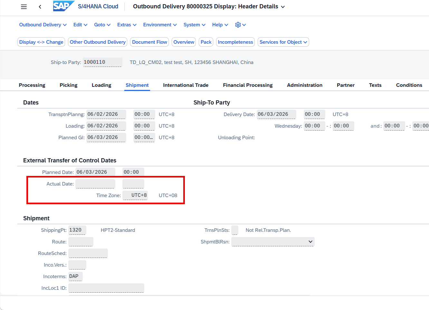
Task: Click 'Not Rel.Transp.Plan.' status text
Action: [x=268, y=230]
